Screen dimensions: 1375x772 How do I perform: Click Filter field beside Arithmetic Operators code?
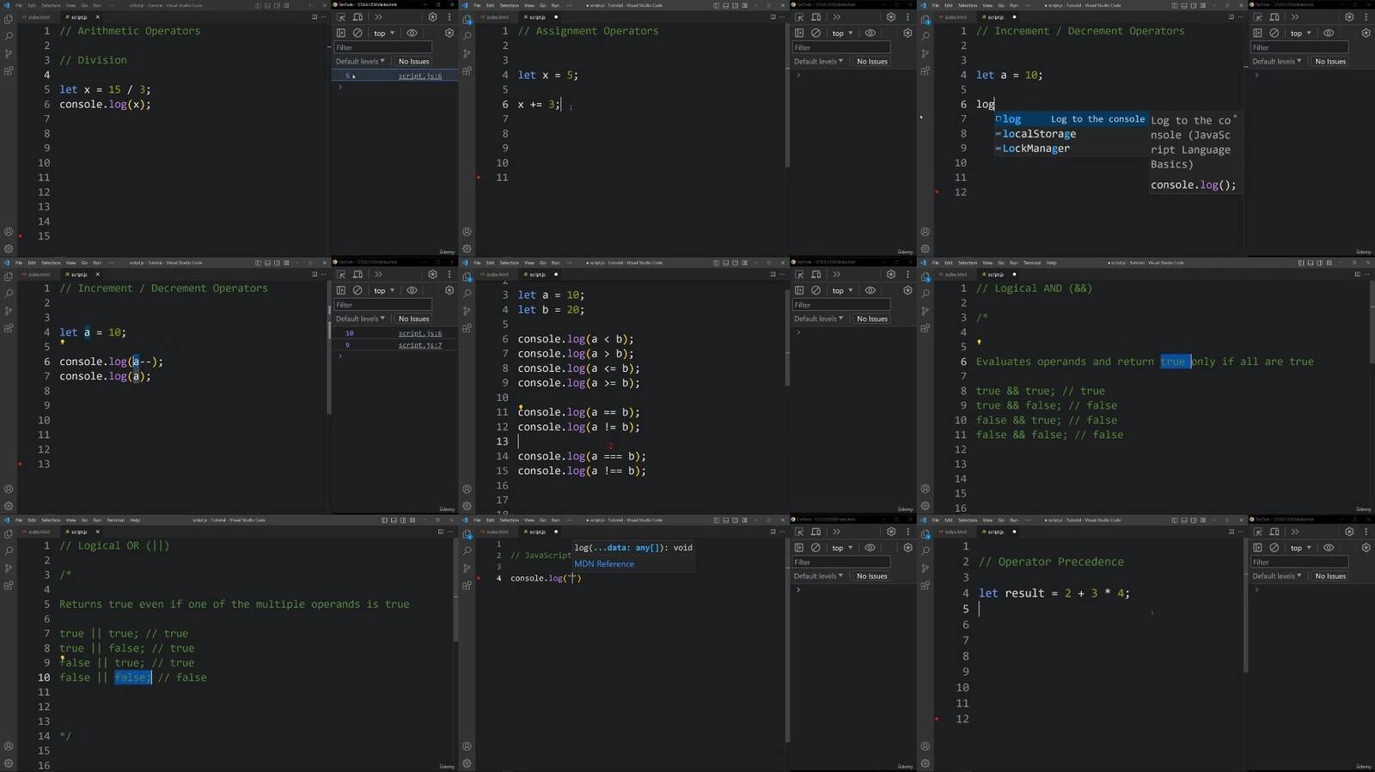[383, 47]
